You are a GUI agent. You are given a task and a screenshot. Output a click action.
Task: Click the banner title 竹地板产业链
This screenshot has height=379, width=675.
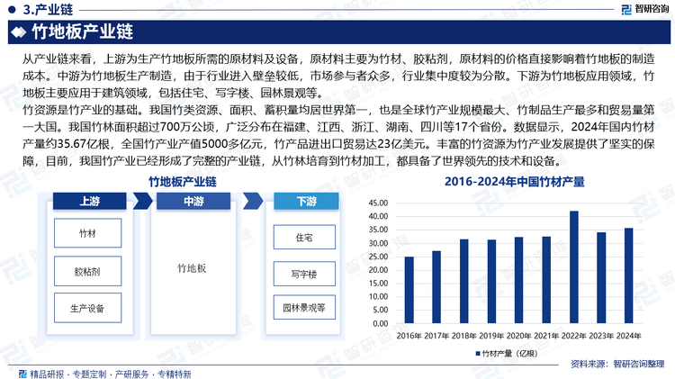tap(83, 32)
